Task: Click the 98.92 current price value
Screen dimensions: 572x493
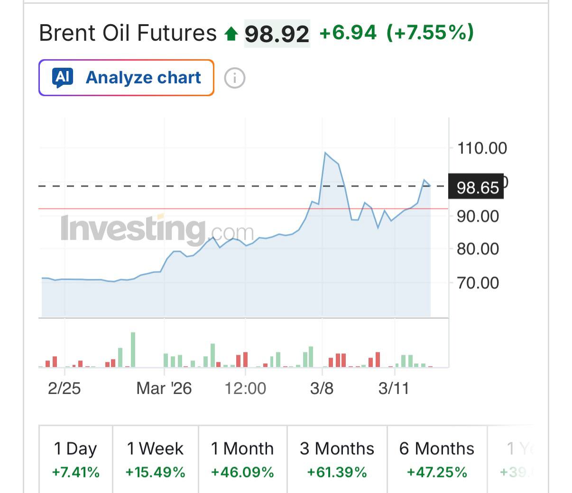Action: pos(277,34)
